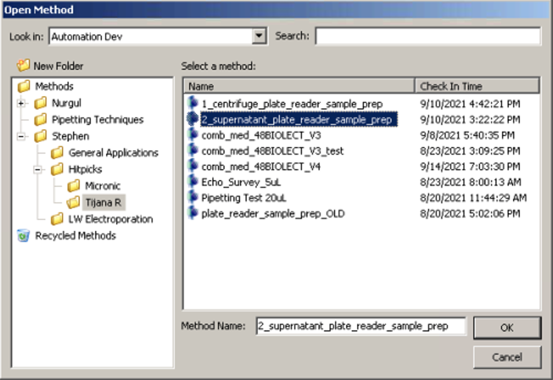This screenshot has height=380, width=553.
Task: Click method icon for plate_reader_sample_prep_OLD
Action: (192, 213)
